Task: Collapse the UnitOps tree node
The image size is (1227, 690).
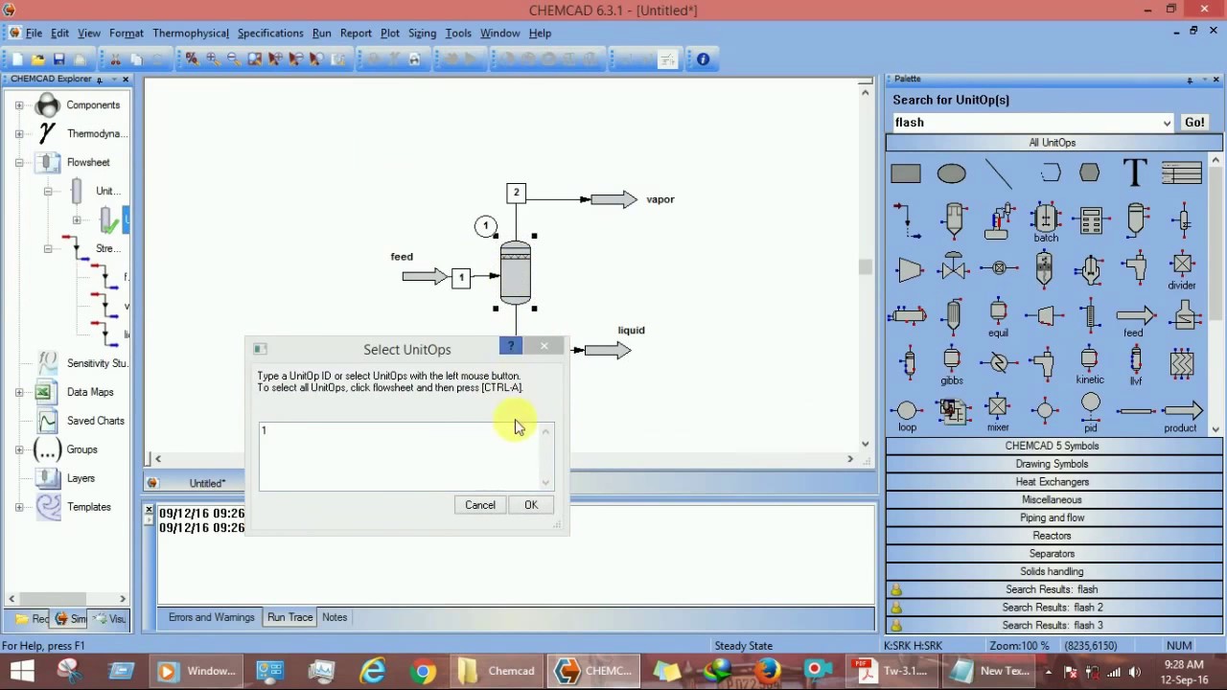Action: [48, 192]
